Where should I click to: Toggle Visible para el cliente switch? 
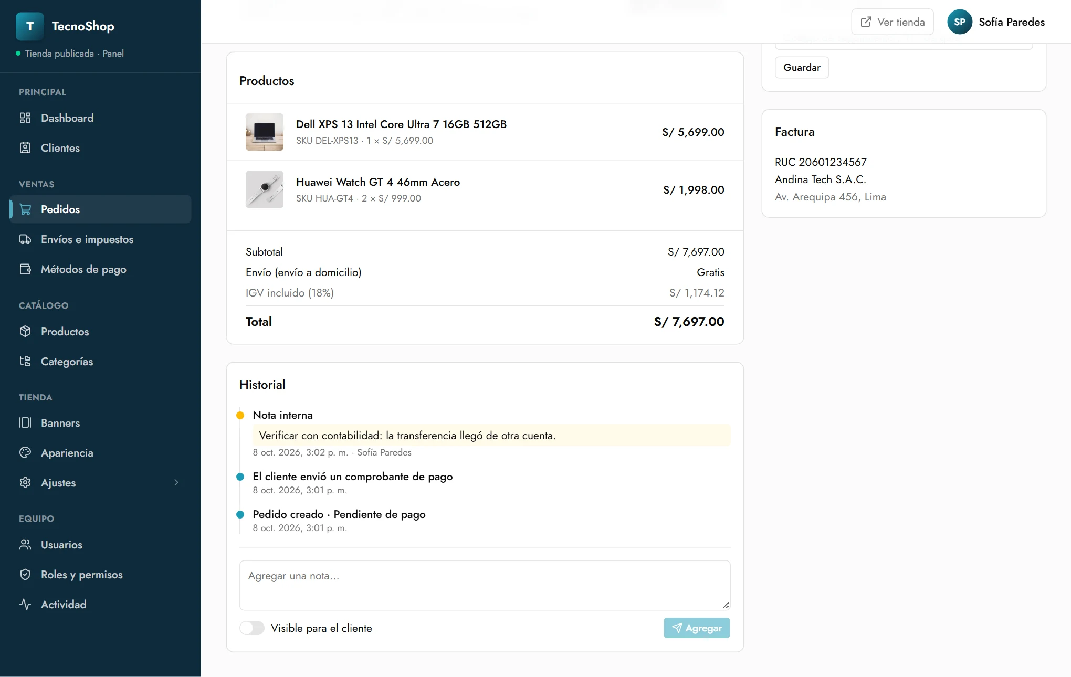tap(252, 628)
